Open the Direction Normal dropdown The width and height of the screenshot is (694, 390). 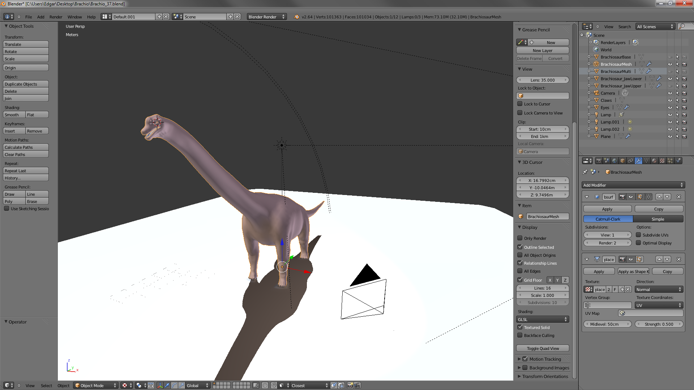659,289
